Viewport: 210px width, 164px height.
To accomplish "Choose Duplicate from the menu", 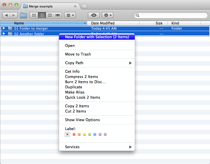I will pos(97,87).
